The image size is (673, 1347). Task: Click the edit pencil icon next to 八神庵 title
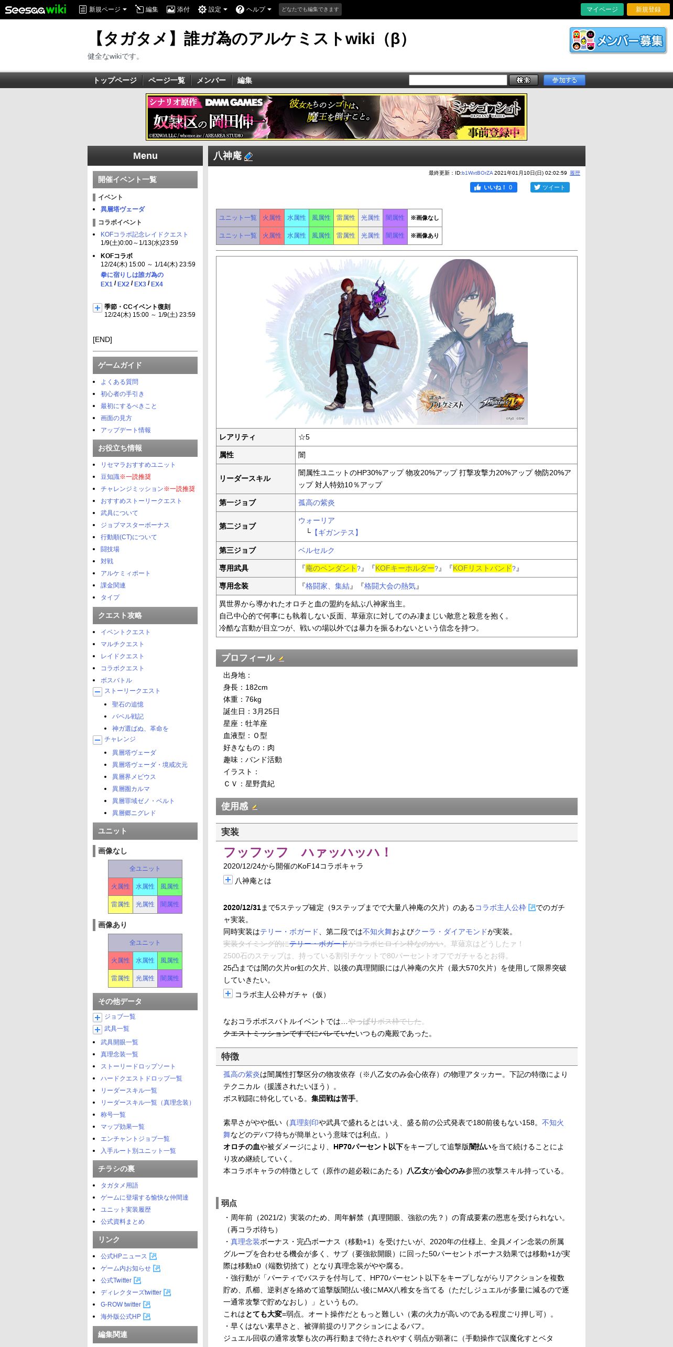click(248, 156)
